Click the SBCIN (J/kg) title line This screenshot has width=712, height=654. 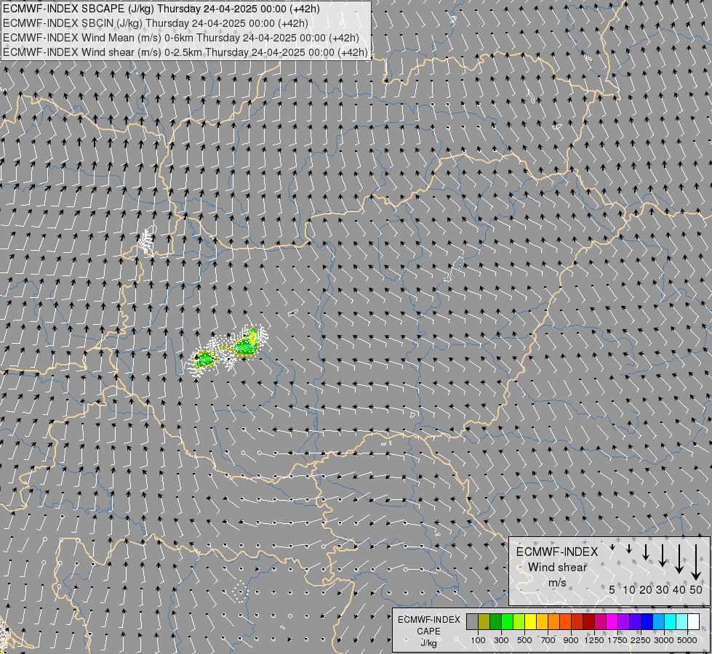coord(156,23)
